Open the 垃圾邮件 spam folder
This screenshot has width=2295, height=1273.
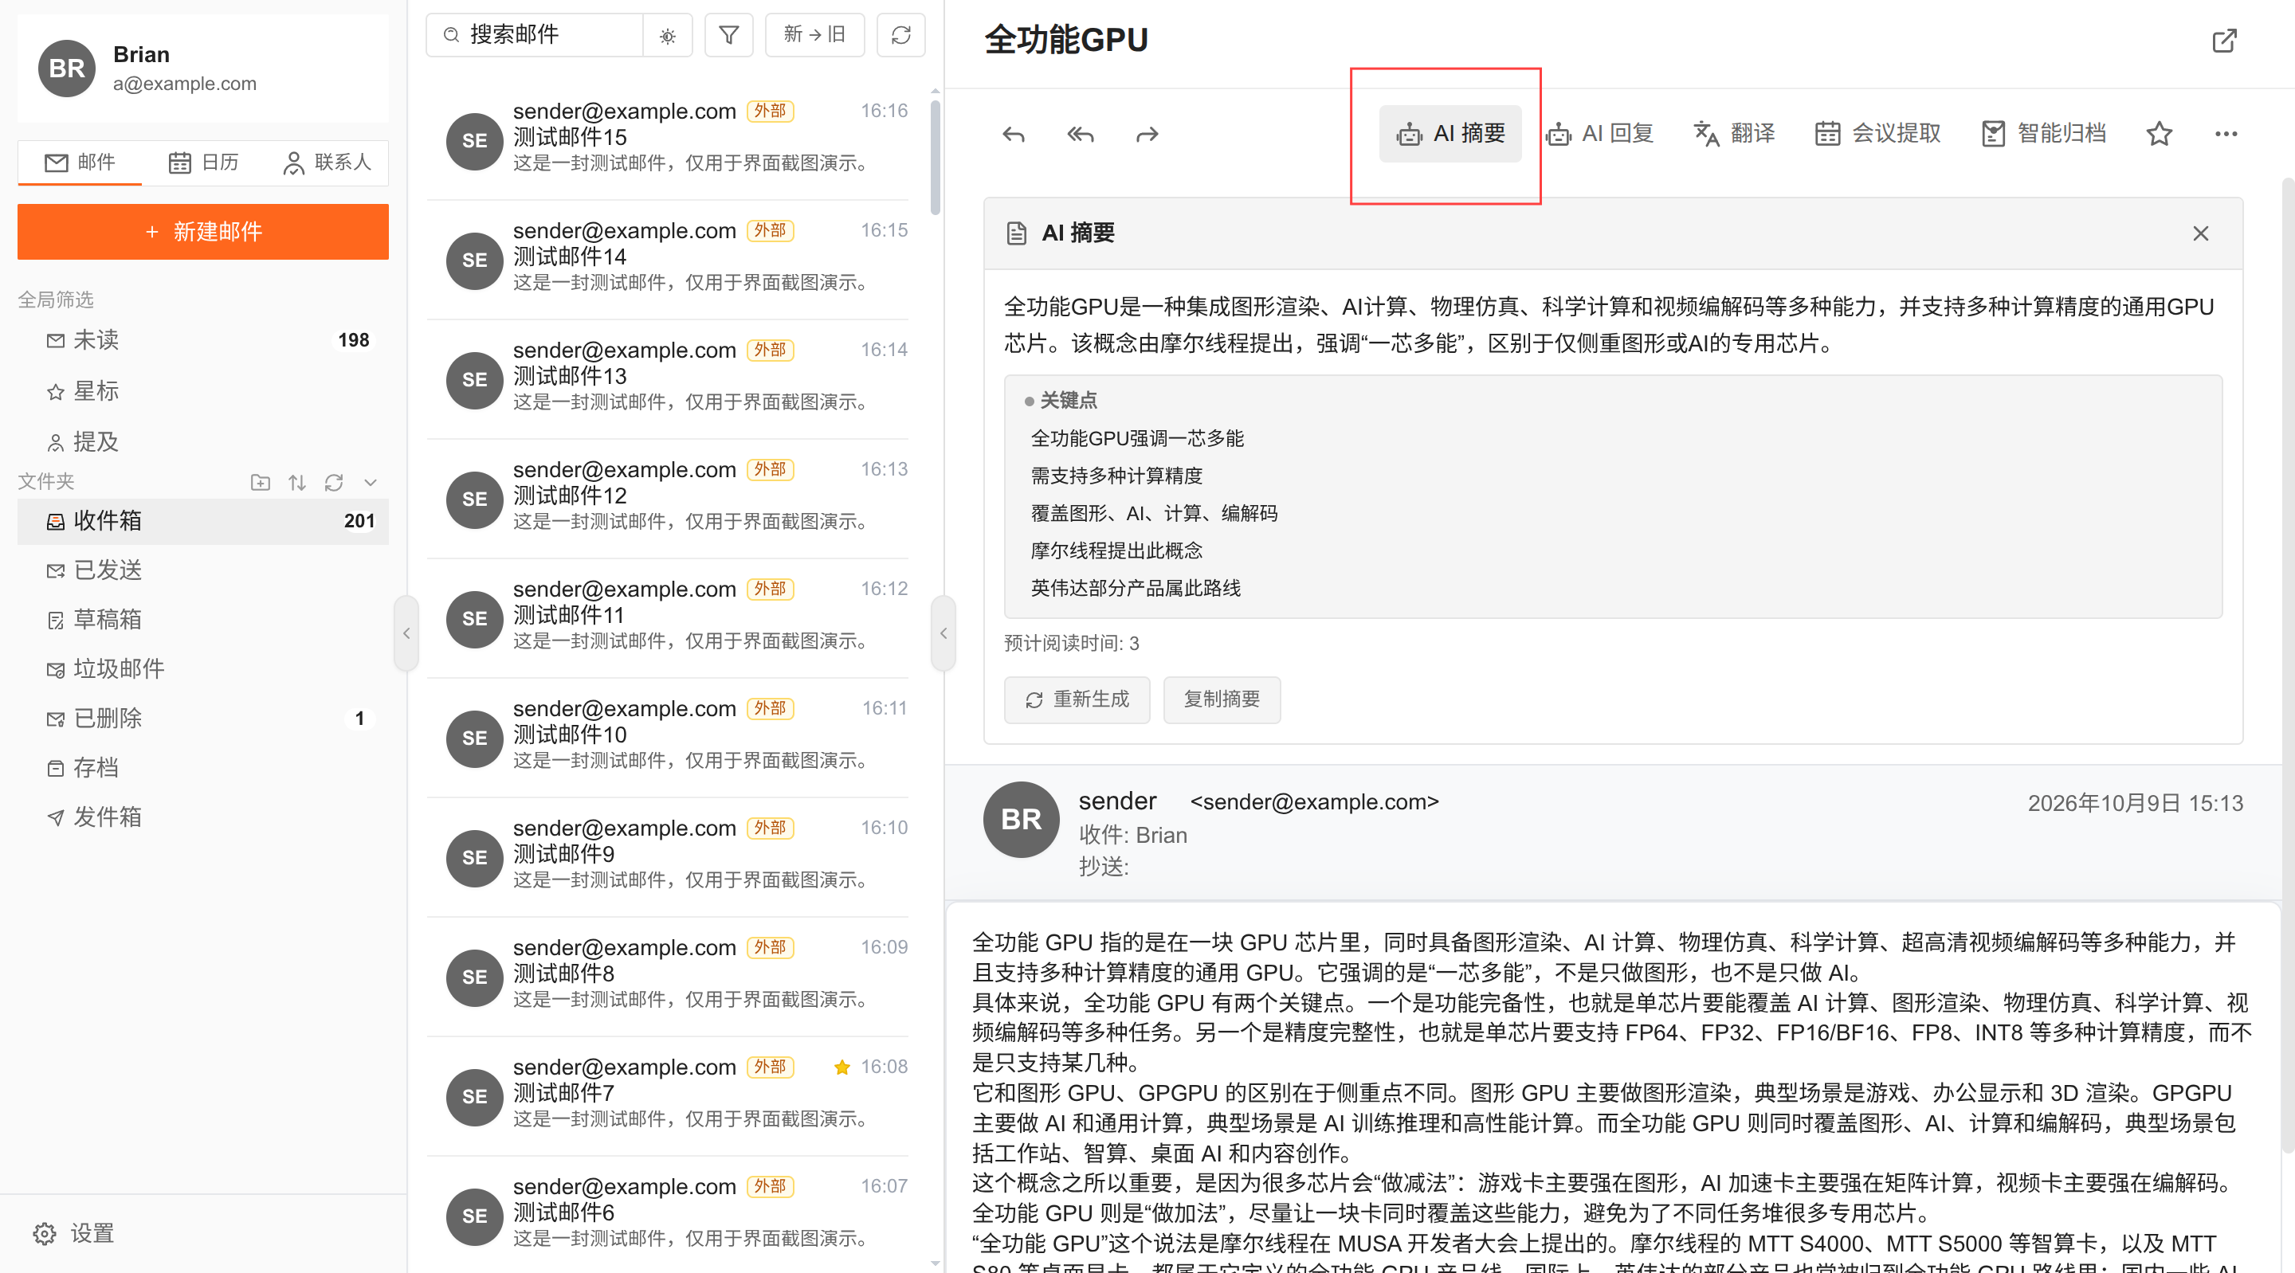203,669
